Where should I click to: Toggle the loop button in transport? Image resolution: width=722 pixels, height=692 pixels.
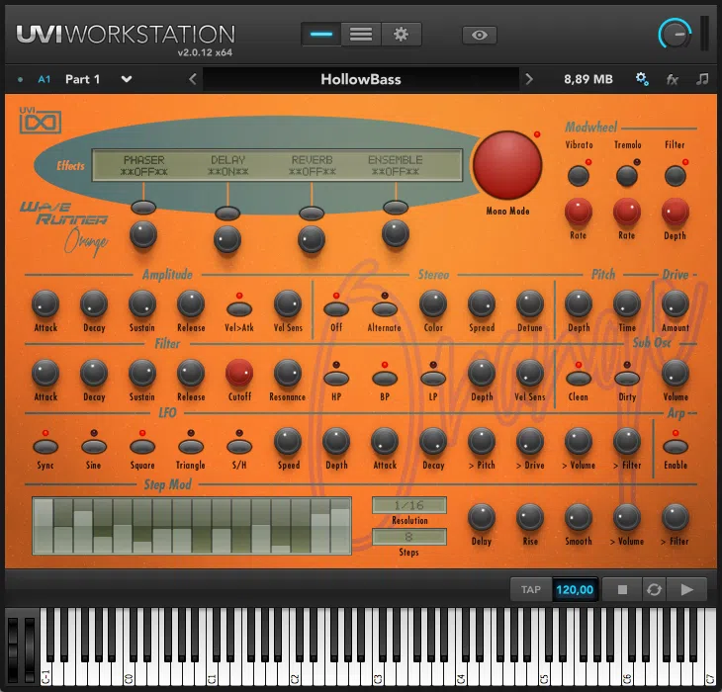point(653,590)
